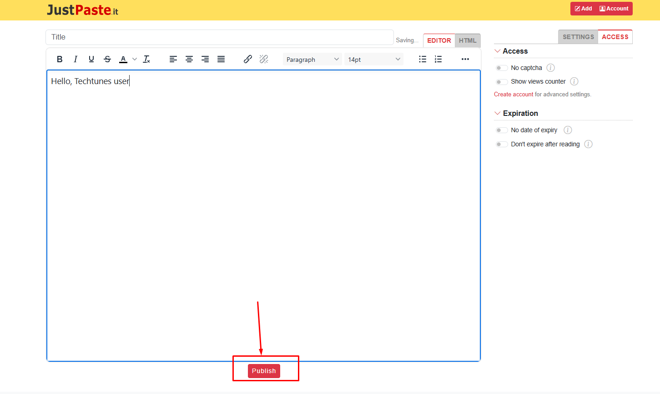Go to JustPaste.it home logo

click(x=82, y=10)
